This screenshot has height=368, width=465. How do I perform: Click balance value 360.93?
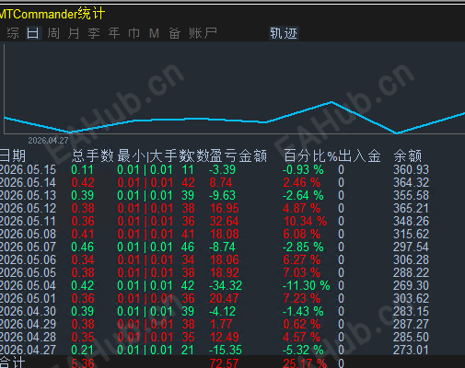(411, 169)
